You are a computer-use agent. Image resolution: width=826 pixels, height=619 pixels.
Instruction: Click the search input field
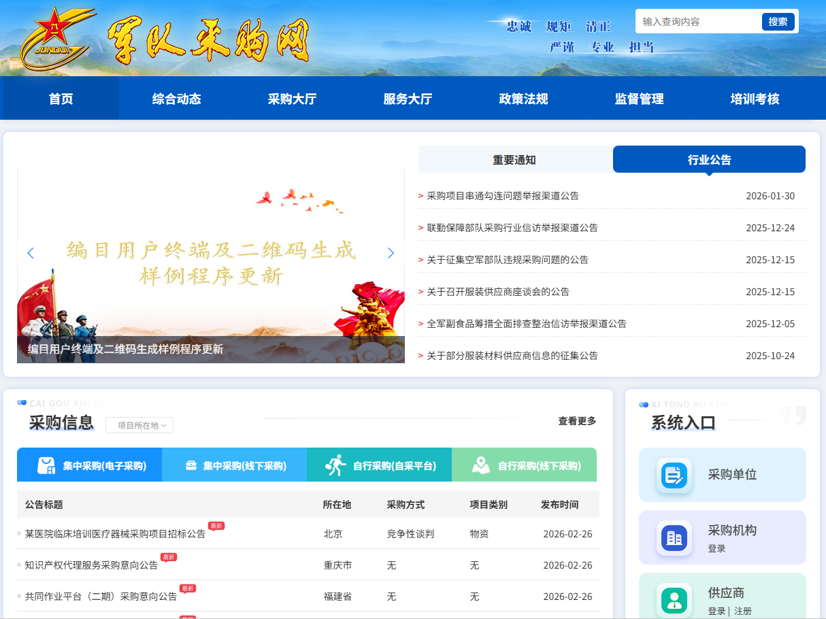pyautogui.click(x=694, y=21)
